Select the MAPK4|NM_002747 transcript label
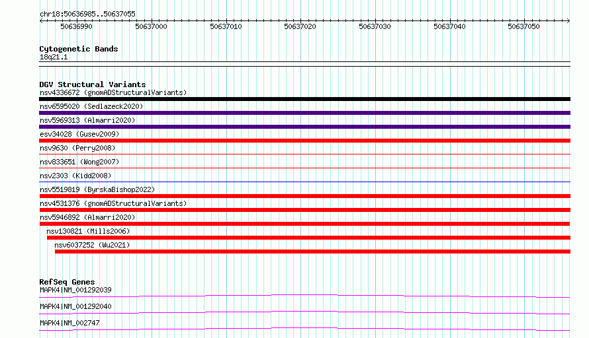The image size is (589, 338). tap(69, 323)
